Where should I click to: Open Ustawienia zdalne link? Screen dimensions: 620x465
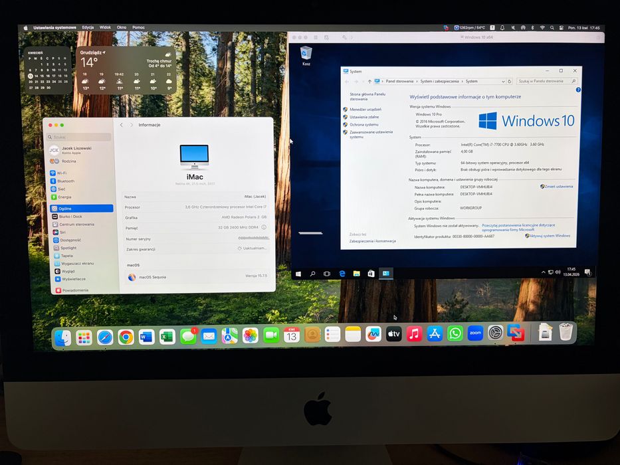tap(364, 117)
